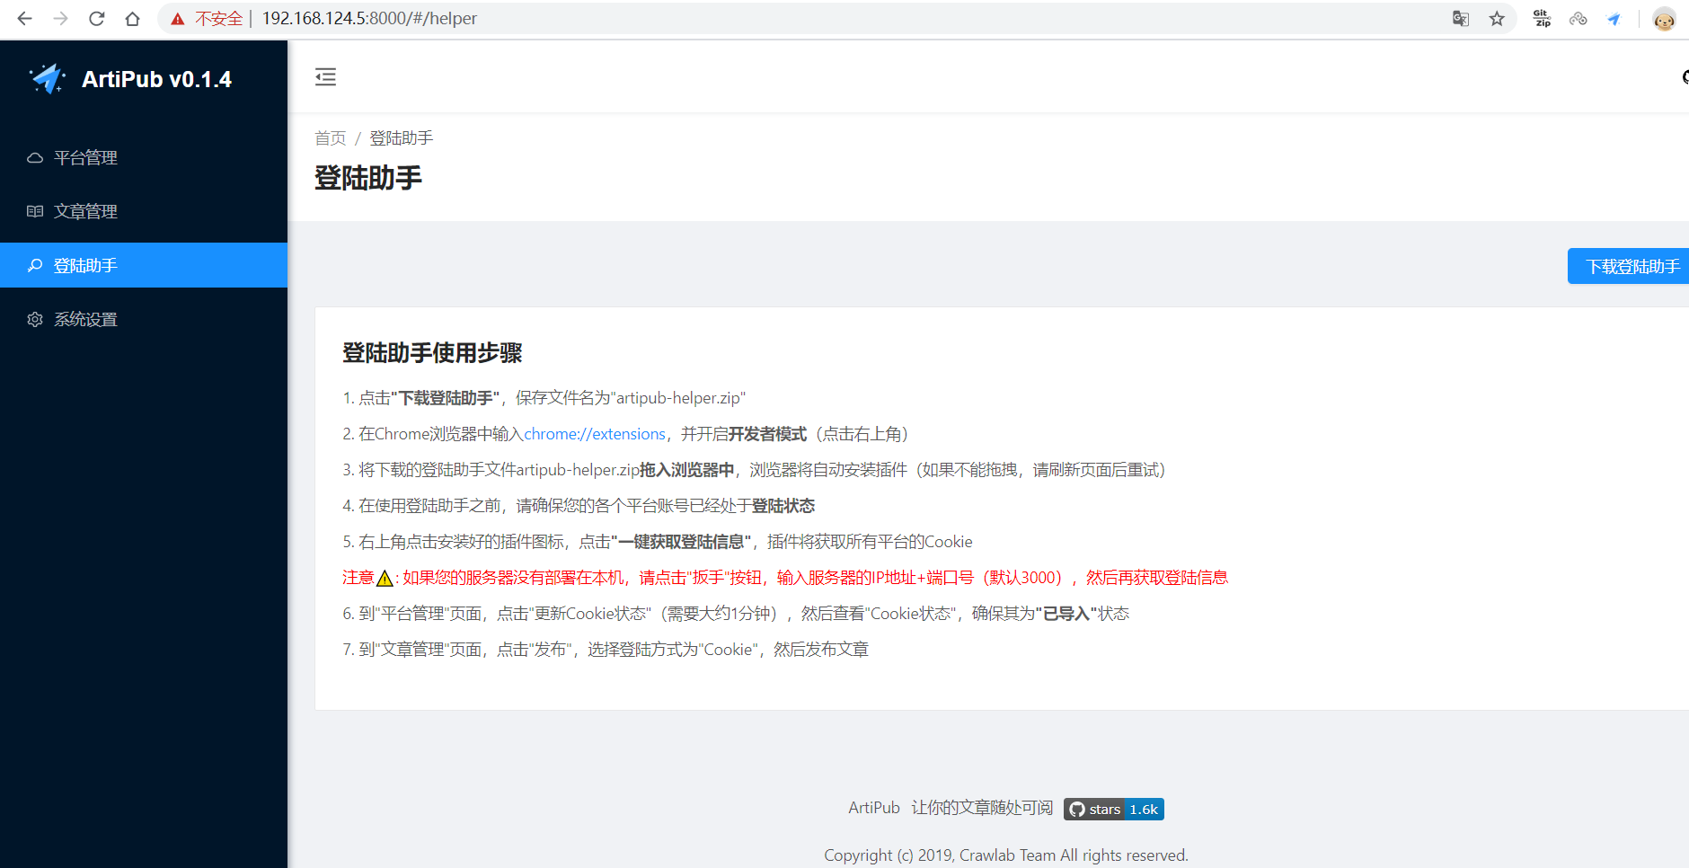Open the browser profile avatar
1689x868 pixels.
1664,19
